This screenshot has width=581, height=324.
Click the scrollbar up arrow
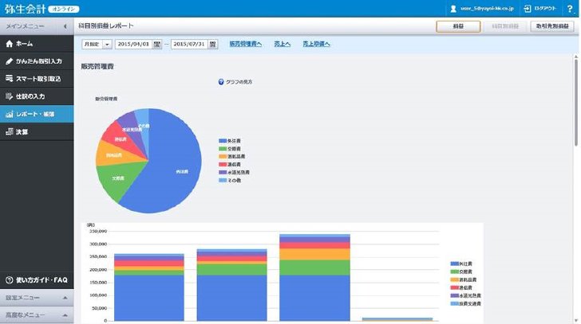tap(576, 57)
